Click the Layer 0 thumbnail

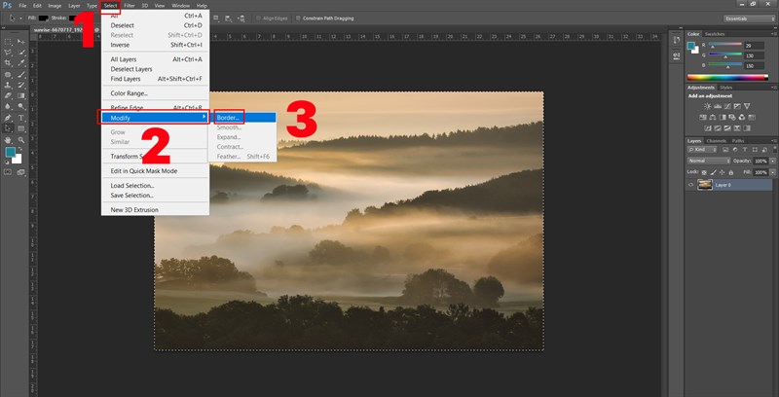click(x=704, y=184)
